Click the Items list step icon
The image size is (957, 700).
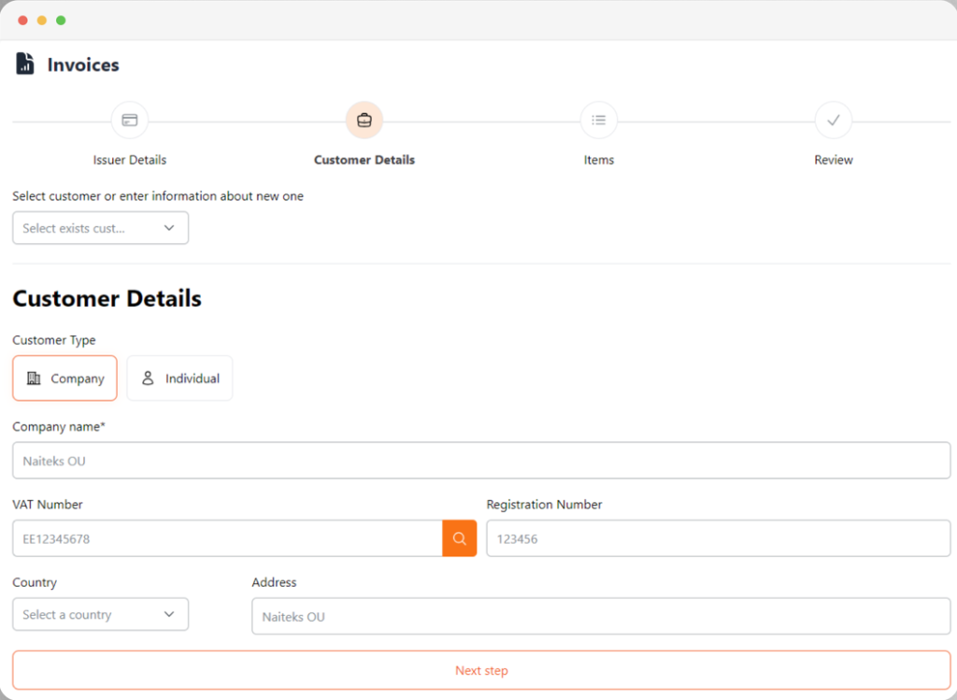pyautogui.click(x=599, y=121)
